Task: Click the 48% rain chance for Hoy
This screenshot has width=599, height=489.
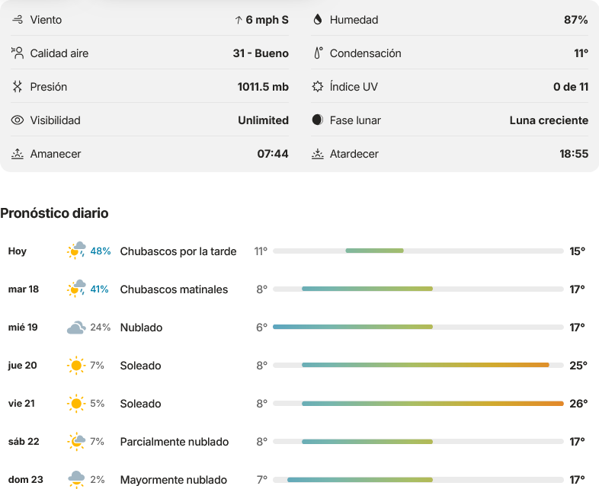Action: coord(101,251)
